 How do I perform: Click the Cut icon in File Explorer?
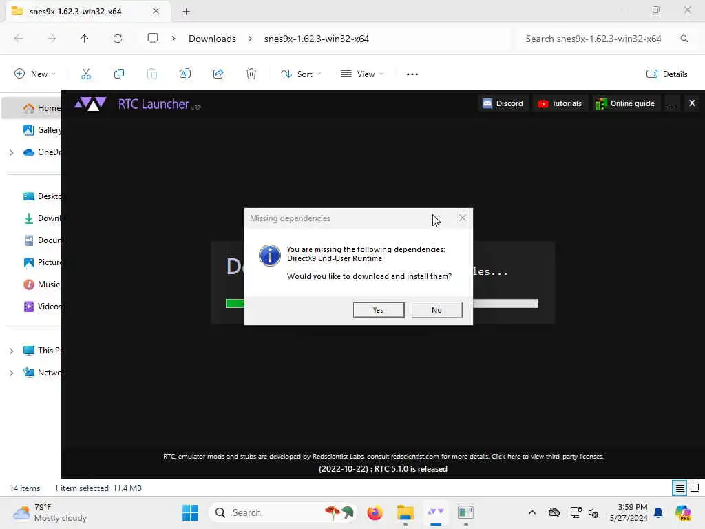coord(86,74)
